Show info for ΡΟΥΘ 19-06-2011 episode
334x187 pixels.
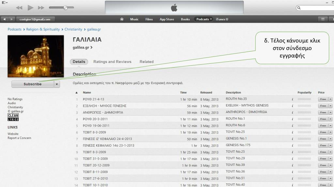tap(293, 126)
